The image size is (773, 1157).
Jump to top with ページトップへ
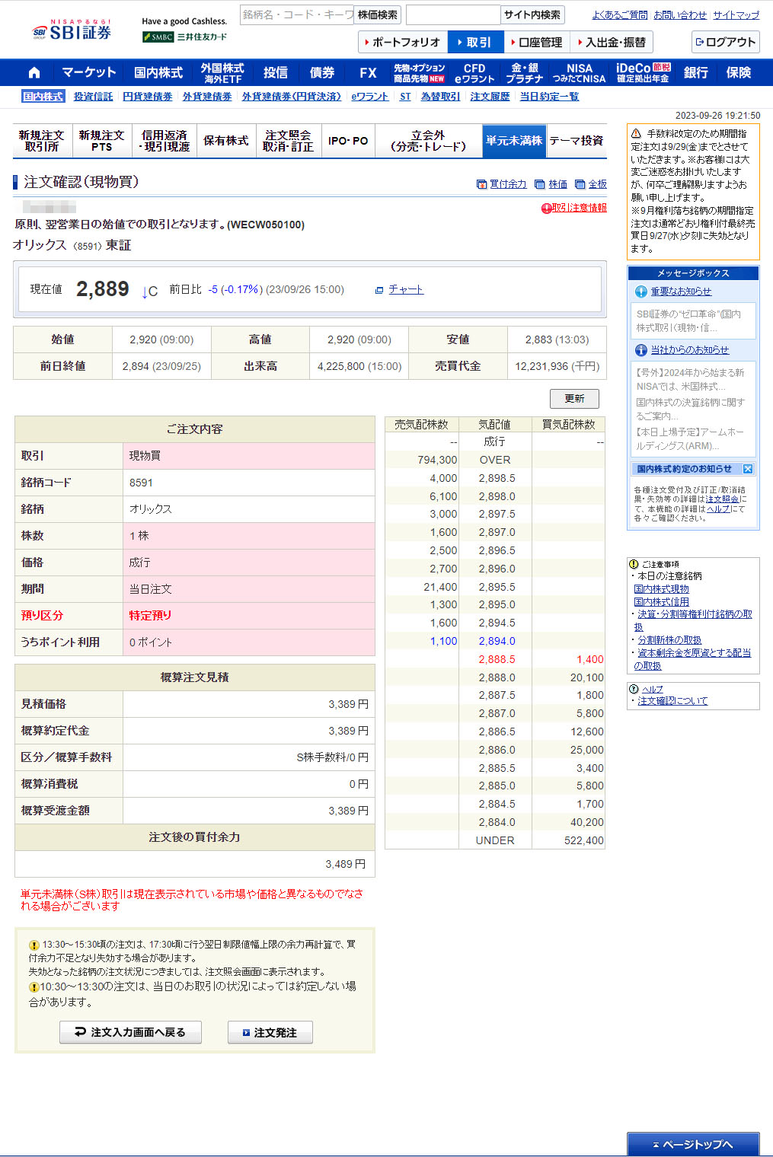(692, 1145)
